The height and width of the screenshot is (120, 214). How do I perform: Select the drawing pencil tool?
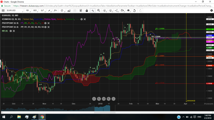pos(49,10)
